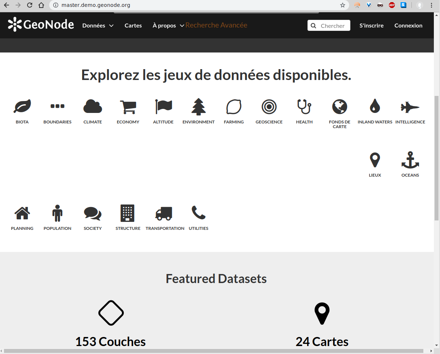Open the 24 Cartes link

point(322,342)
